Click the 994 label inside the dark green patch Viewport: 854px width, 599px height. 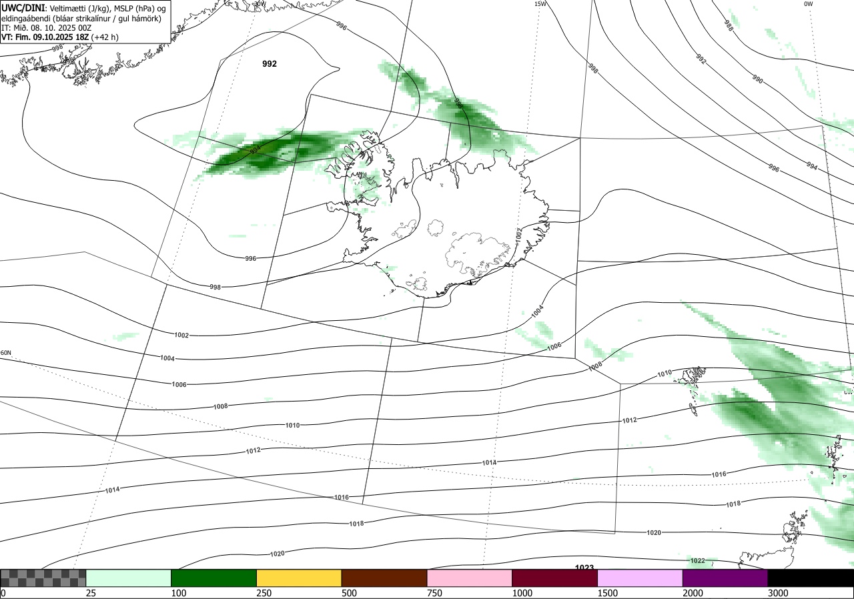tap(255, 151)
